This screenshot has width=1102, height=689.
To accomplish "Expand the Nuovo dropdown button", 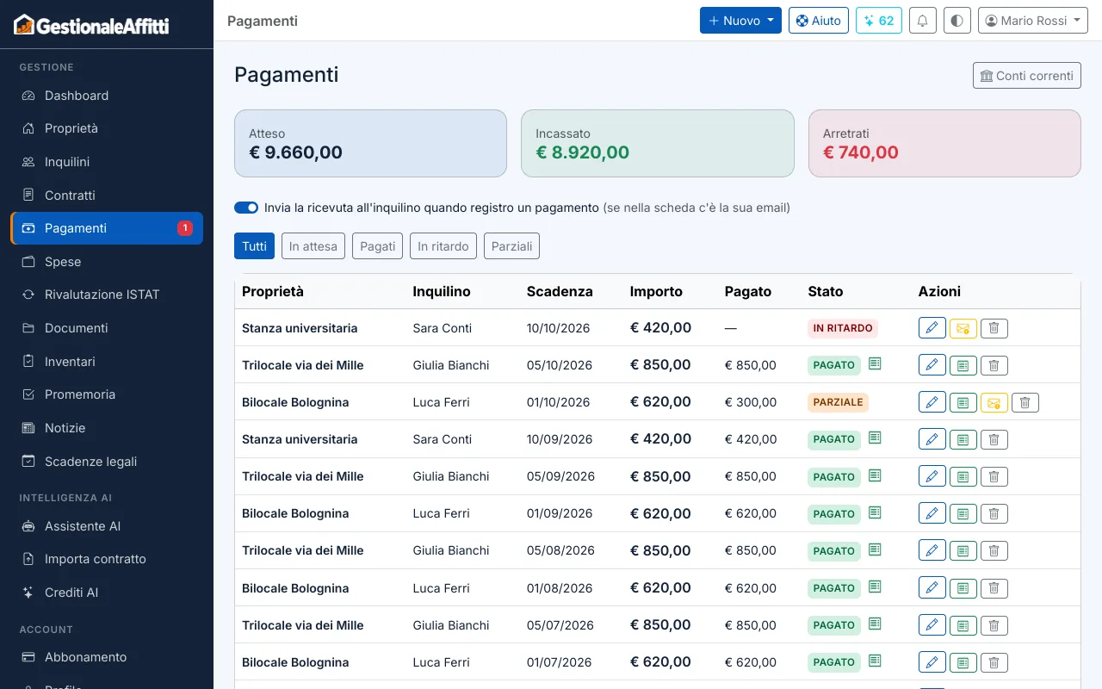I will (740, 21).
